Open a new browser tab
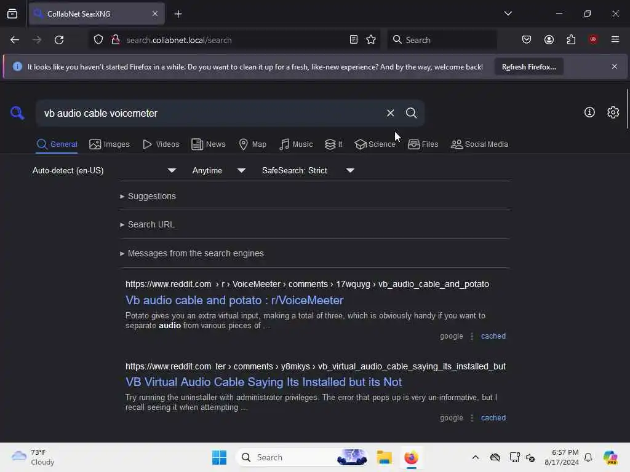The height and width of the screenshot is (472, 630). 178,14
